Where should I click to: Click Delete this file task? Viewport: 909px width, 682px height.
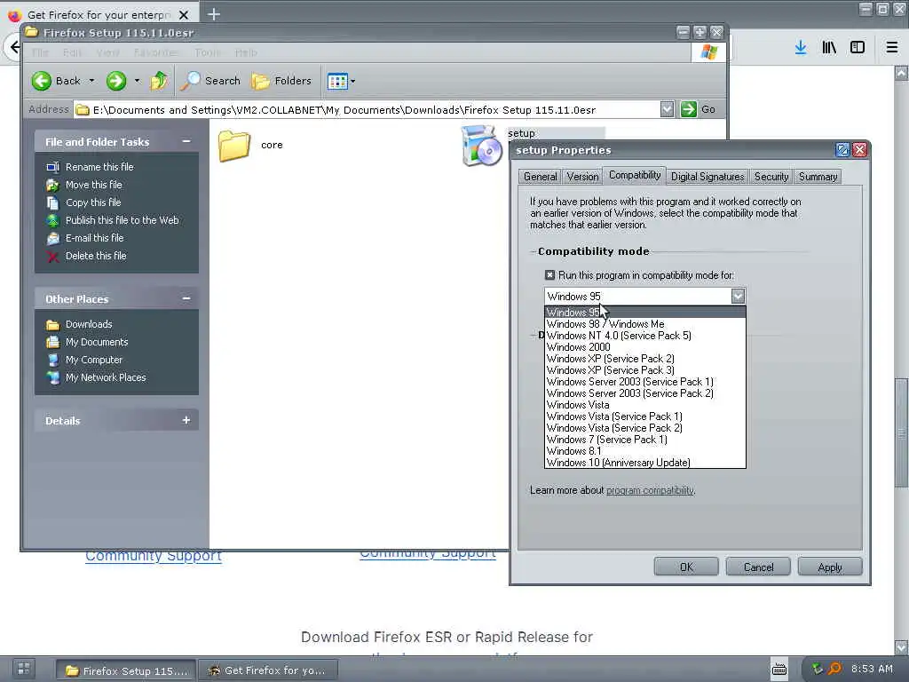(x=96, y=256)
